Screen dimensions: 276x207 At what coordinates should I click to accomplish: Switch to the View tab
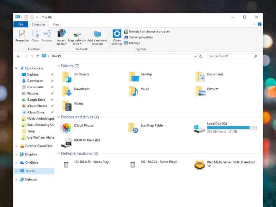tap(56, 24)
